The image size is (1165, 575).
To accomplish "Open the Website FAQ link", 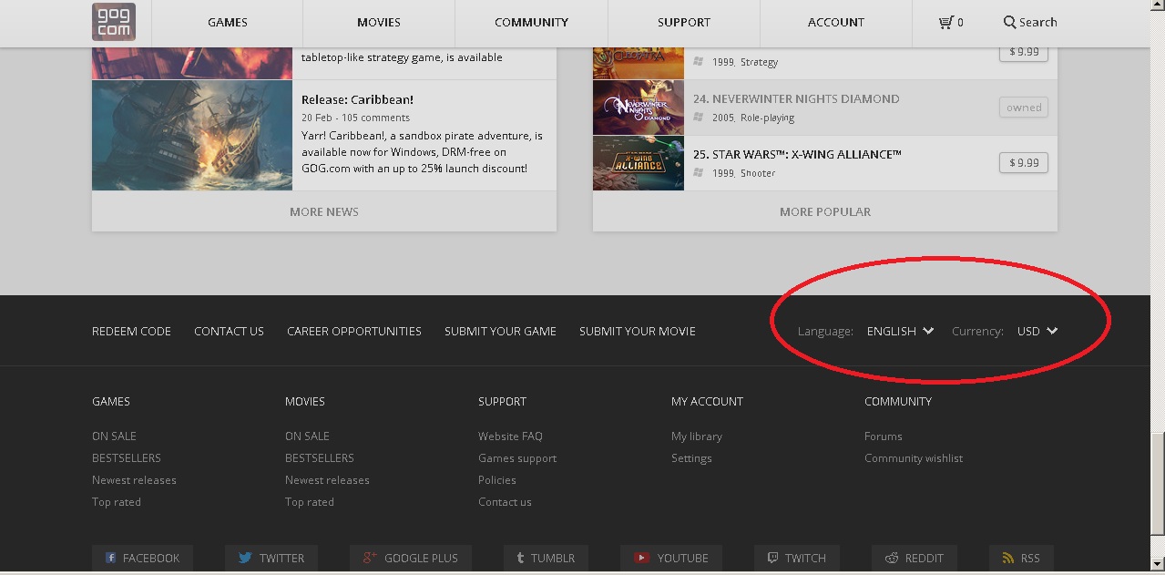I will (510, 436).
